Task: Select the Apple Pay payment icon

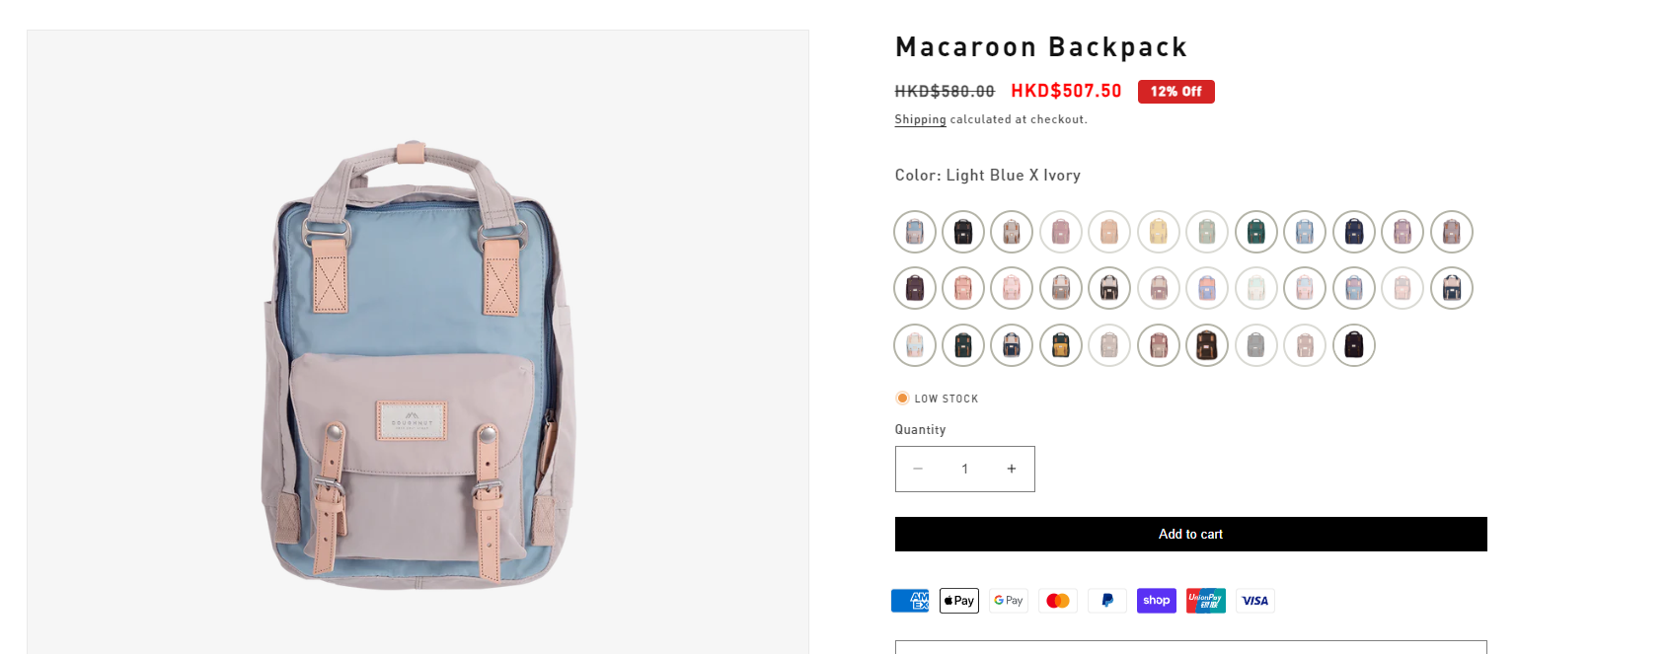Action: click(958, 600)
